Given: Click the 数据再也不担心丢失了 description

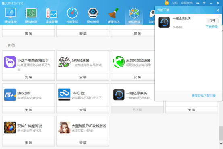Looking at the screenshot, I should (87, 98).
